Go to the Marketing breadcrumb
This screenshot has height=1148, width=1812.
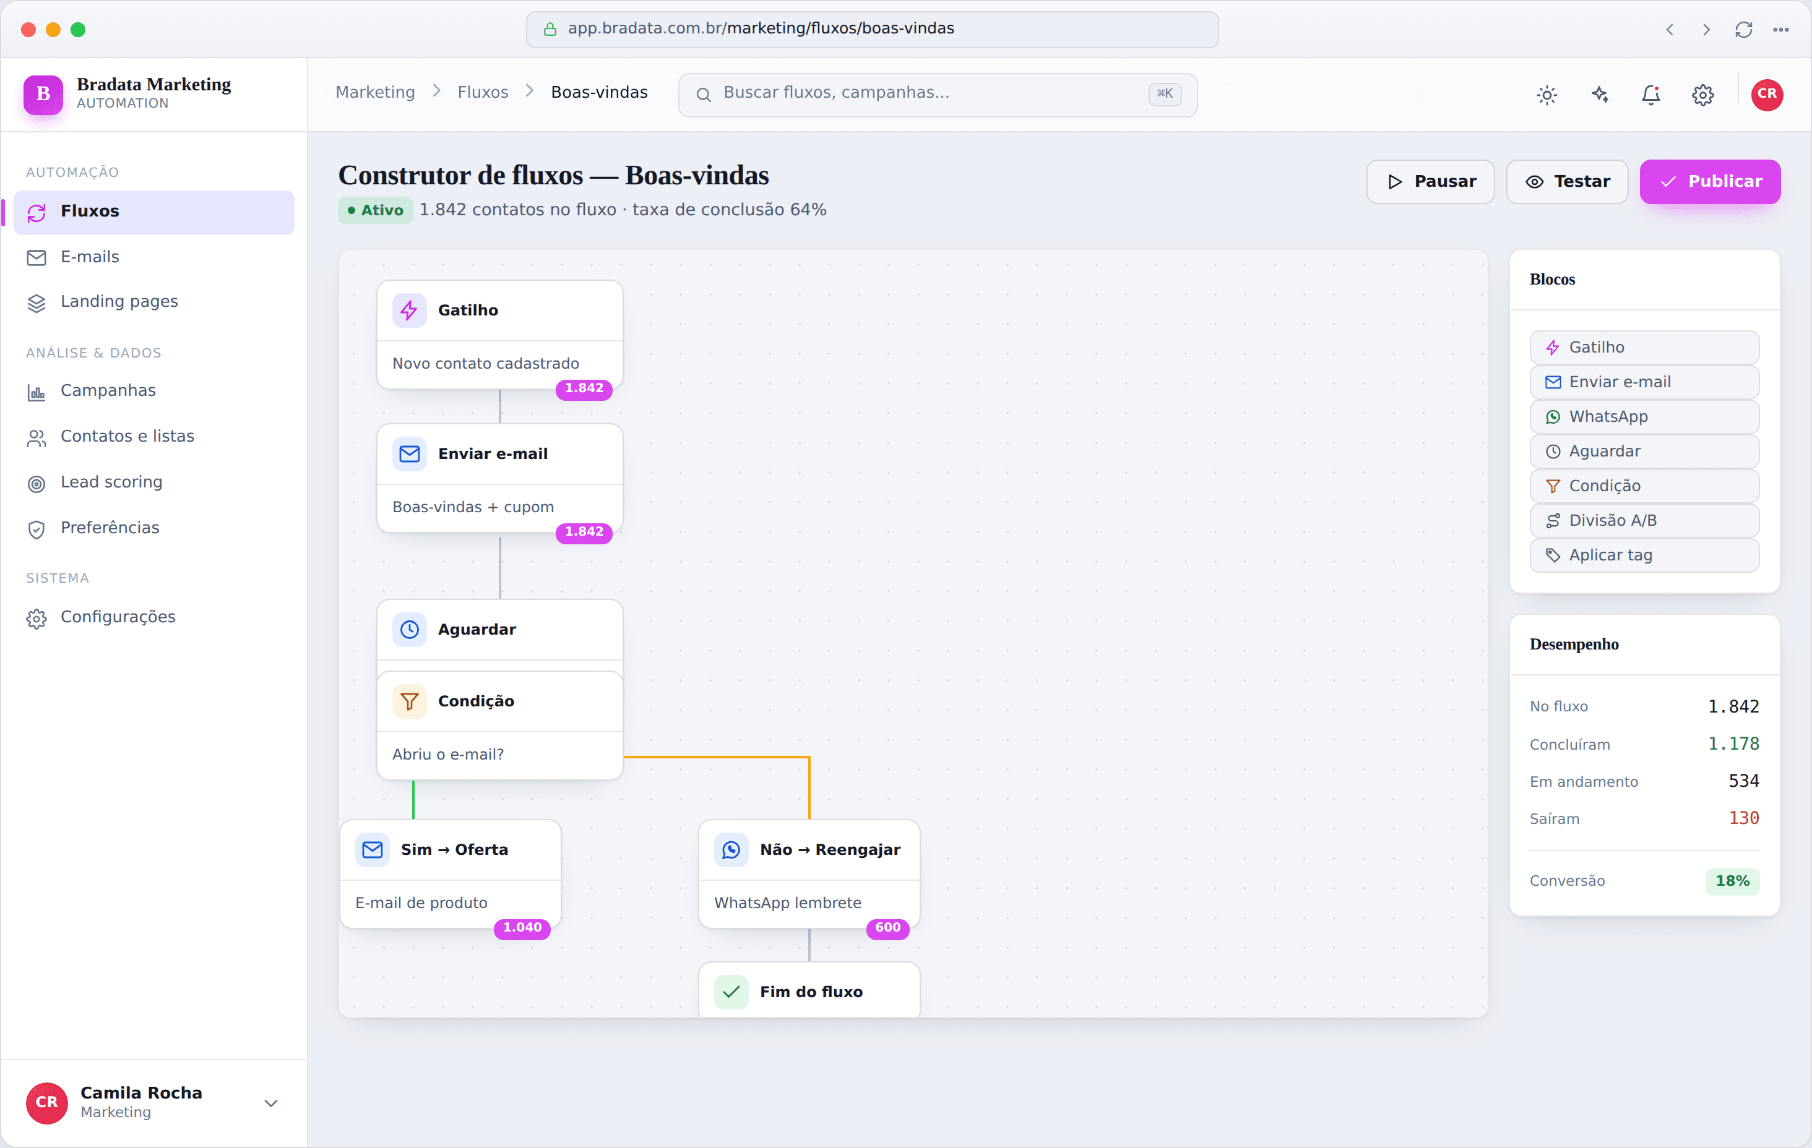375,92
